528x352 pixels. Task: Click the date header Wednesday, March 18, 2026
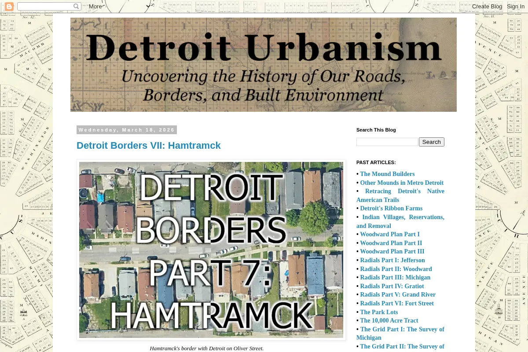127,130
